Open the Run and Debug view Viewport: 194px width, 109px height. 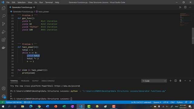click(x=4, y=32)
